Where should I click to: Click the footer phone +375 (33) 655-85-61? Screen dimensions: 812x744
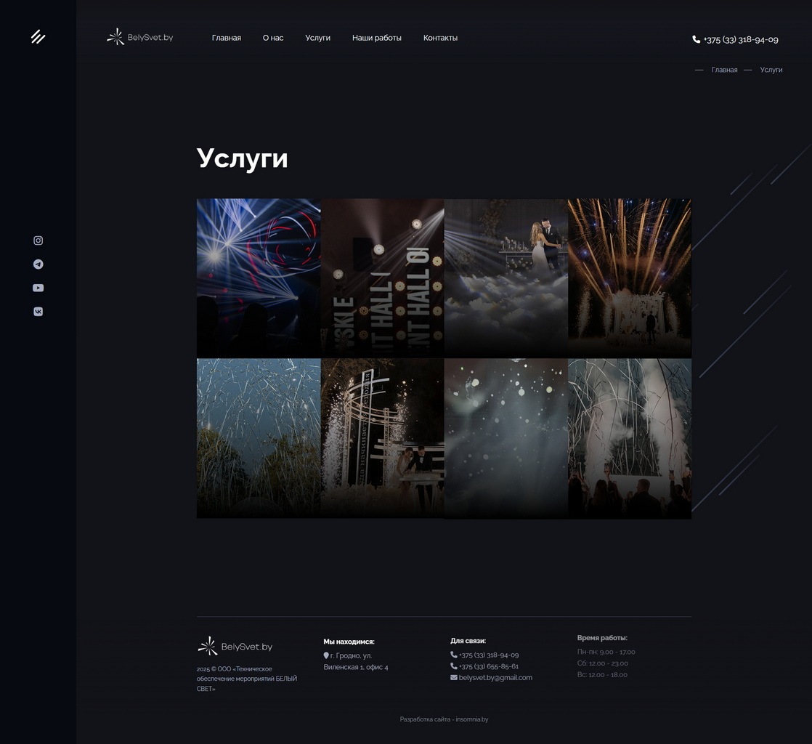pos(488,666)
